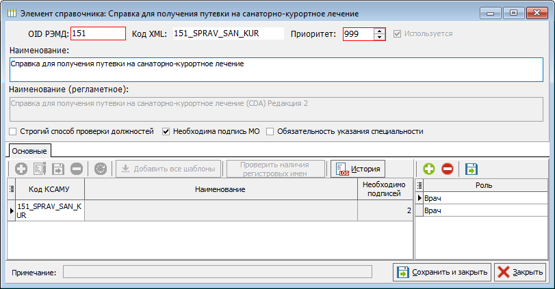Image resolution: width=555 pixels, height=289 pixels.
Task: Click the greyed-out add record plus icon
Action: 21,168
